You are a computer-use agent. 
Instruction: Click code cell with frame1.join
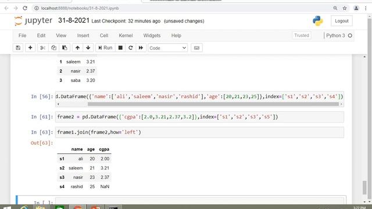pos(199,132)
